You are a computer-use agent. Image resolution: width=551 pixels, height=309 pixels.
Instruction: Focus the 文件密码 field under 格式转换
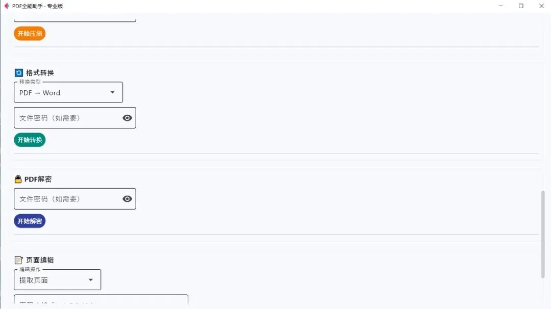point(66,118)
